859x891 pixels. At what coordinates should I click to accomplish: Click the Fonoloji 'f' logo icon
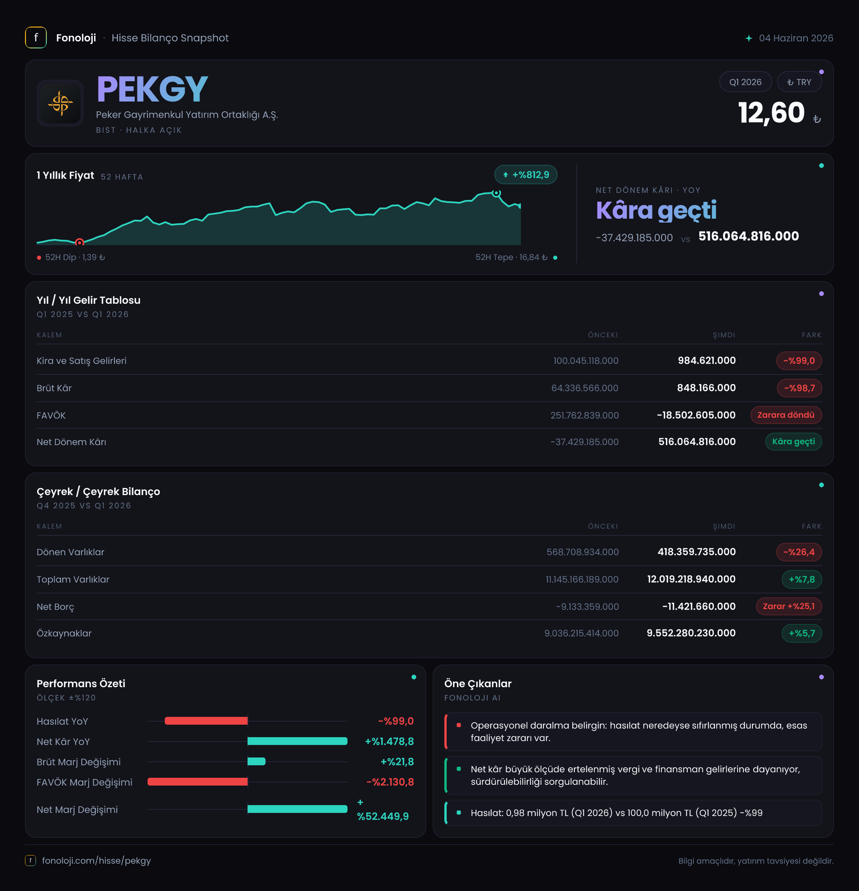point(36,38)
